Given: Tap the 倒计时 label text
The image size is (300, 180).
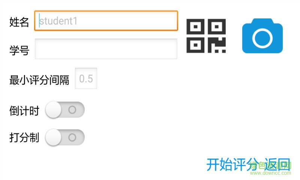Looking at the screenshot, I should click(24, 111).
